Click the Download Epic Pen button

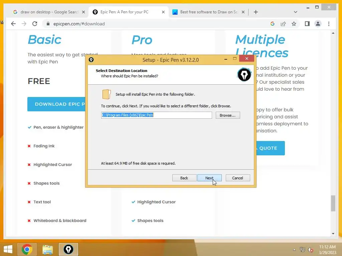pos(56,104)
